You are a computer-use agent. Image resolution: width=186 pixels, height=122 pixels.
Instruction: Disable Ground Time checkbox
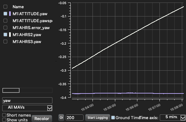(113, 118)
